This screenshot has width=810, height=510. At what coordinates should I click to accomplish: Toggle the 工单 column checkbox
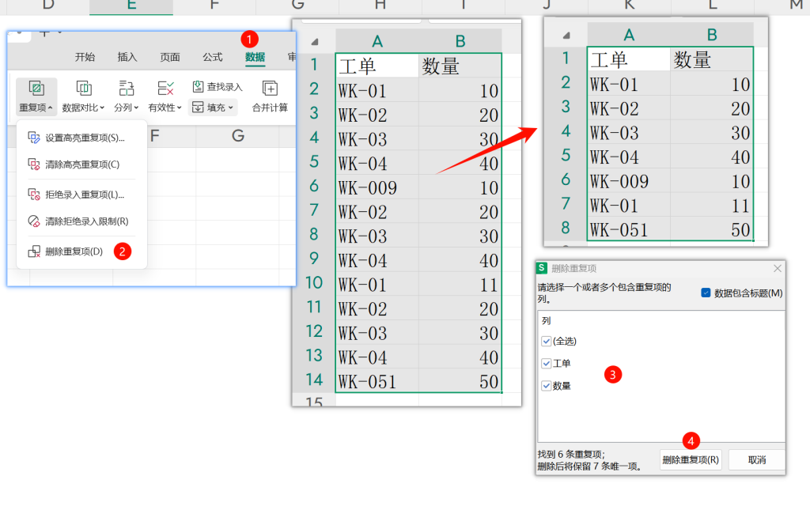pos(547,364)
